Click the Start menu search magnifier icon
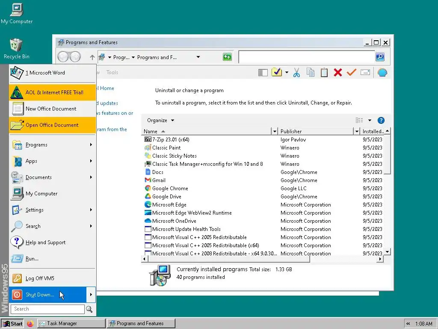 (x=89, y=309)
